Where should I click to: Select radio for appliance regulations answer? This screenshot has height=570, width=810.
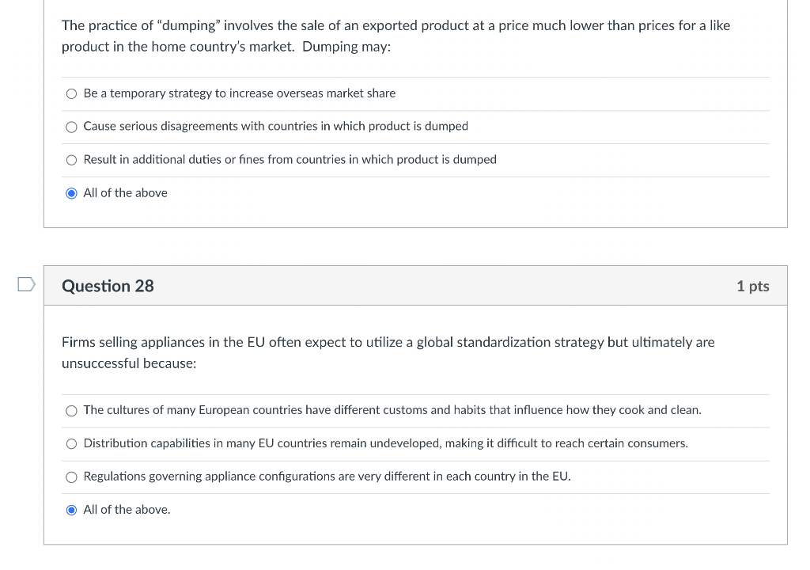click(72, 477)
